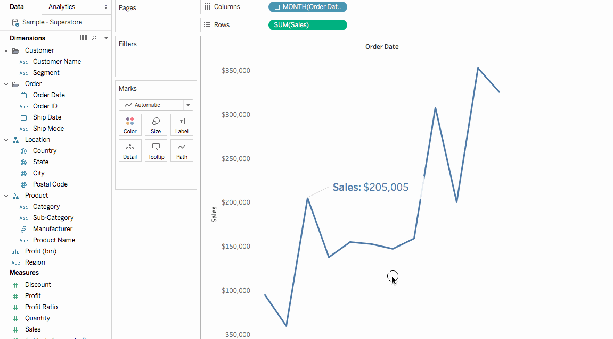
Task: Collapse the Product hierarchy
Action: 6,196
